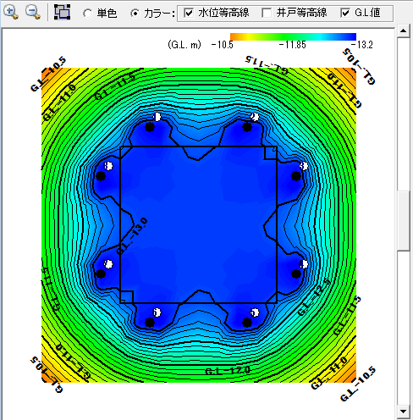Click the scrollbar down arrow
The width and height of the screenshot is (413, 420).
click(403, 412)
